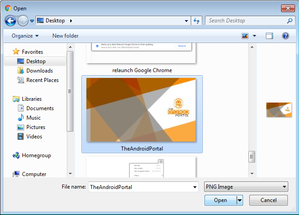Open the Music library

(34, 118)
